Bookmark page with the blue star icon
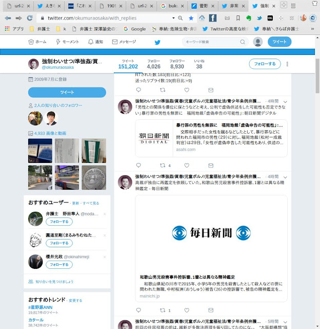320x329 pixels. tap(191, 19)
